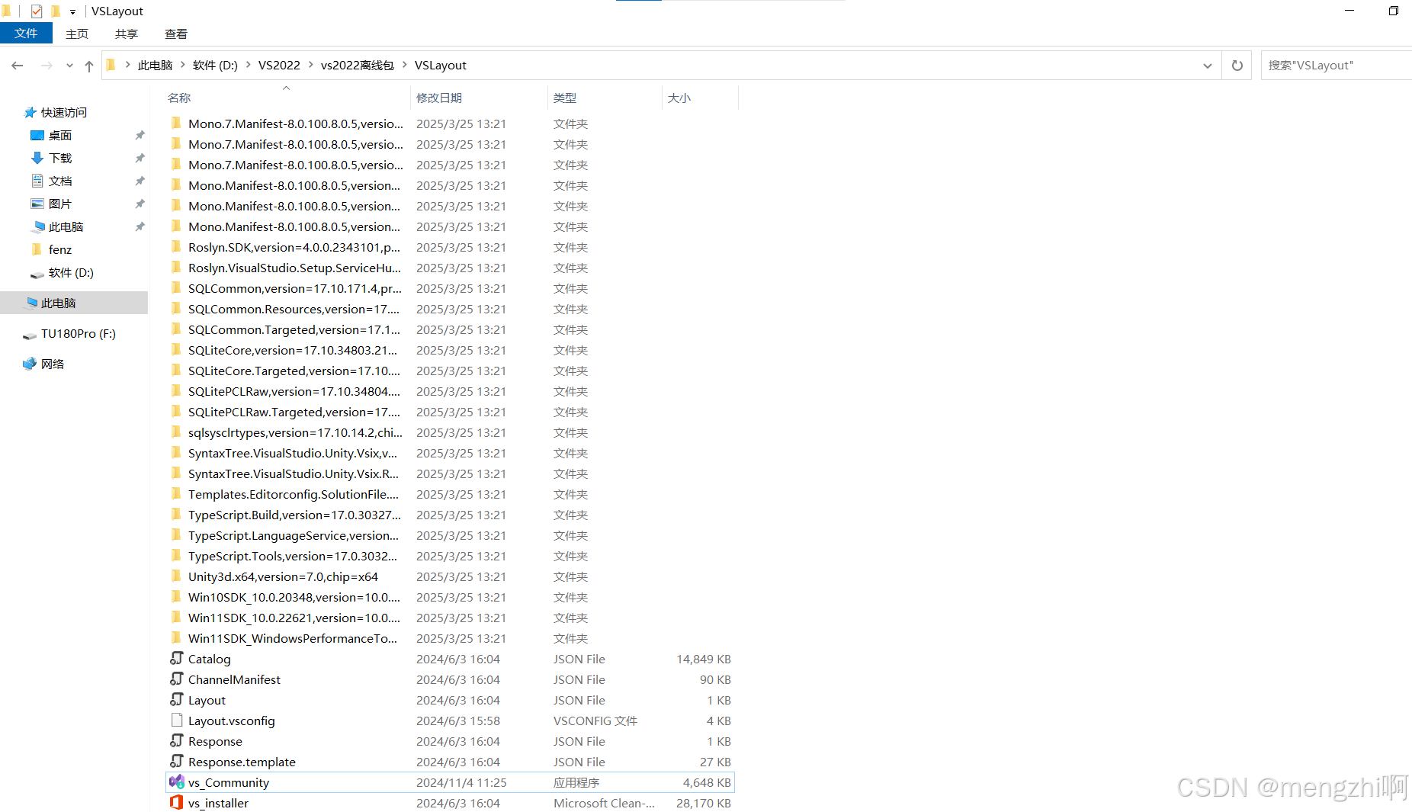
Task: Open the recent locations dropdown arrow
Action: (69, 66)
